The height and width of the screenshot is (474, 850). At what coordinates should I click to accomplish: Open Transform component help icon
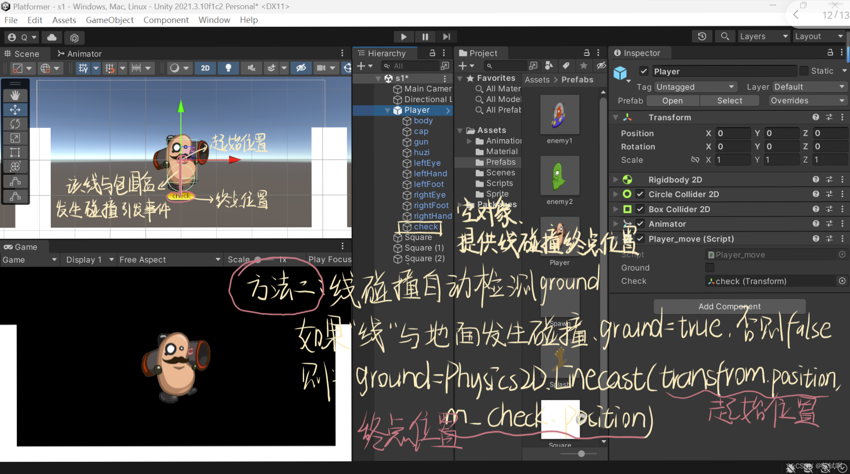(x=816, y=117)
